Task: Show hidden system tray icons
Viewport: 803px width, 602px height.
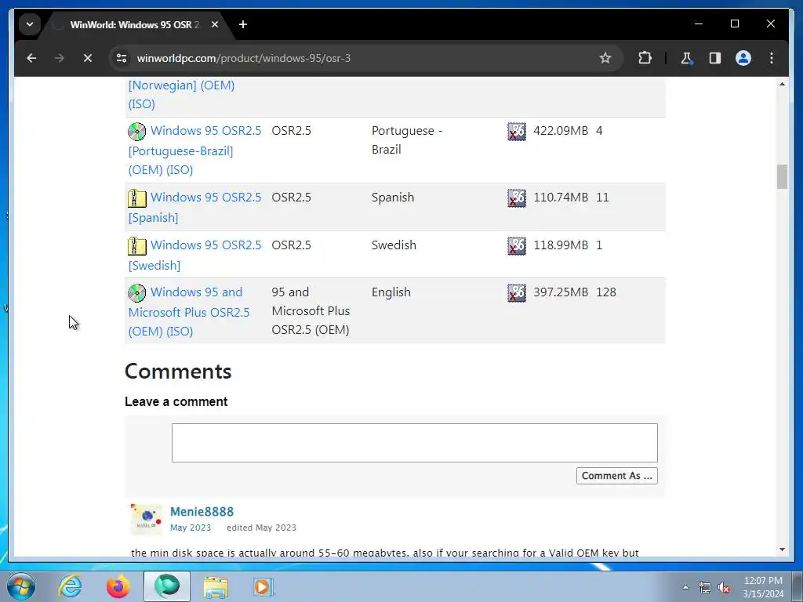Action: tap(685, 587)
